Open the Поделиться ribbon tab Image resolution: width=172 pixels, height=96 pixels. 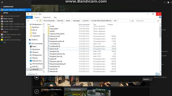(x=47, y=17)
